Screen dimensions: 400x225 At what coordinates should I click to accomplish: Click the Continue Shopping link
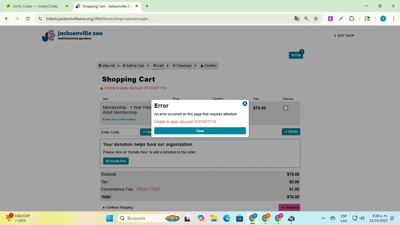pyautogui.click(x=118, y=207)
